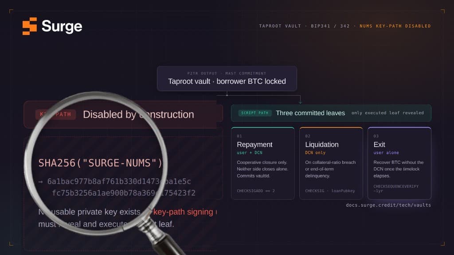The width and height of the screenshot is (454, 255).
Task: Click 'P2TR OUTPUT · MAST COMMITMENT' caption
Action: pyautogui.click(x=227, y=73)
